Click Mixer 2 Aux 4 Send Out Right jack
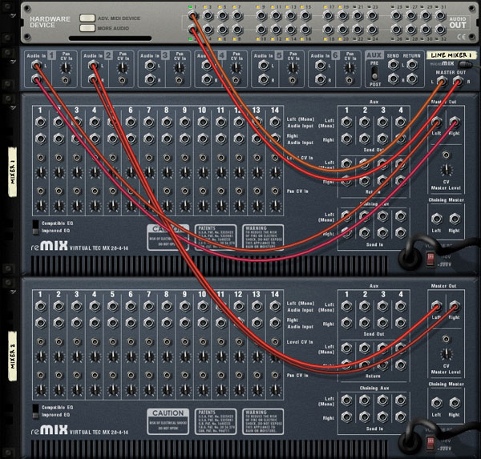 [x=401, y=323]
